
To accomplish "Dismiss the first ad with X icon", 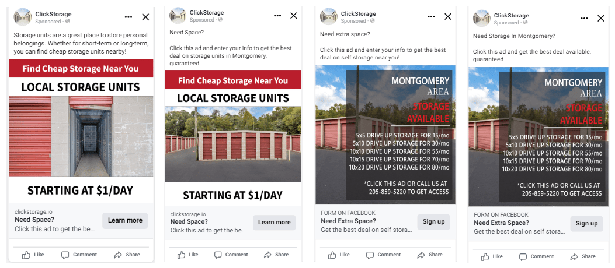I will pyautogui.click(x=145, y=17).
